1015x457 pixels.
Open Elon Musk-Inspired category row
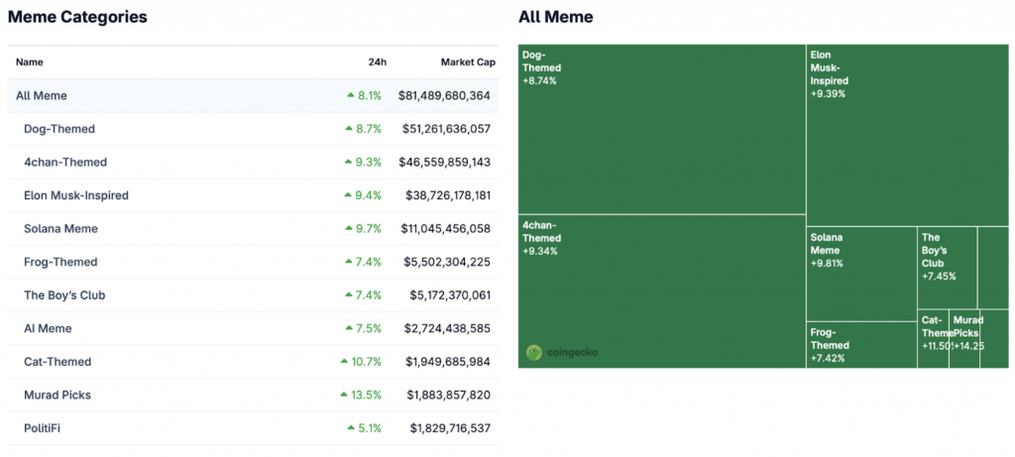point(76,195)
